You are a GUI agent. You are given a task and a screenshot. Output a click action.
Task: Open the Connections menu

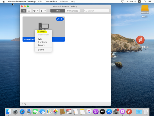[x=51, y=2]
